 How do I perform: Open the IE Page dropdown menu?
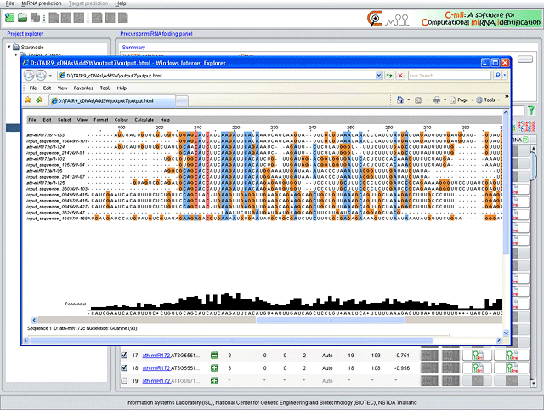click(464, 100)
